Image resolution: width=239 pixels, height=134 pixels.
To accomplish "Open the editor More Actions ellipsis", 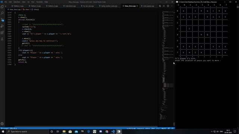I will (172, 6).
